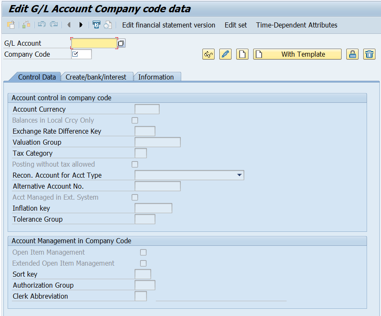Click Create blank page icon button
Screen dimensions: 381x316
[x=242, y=54]
